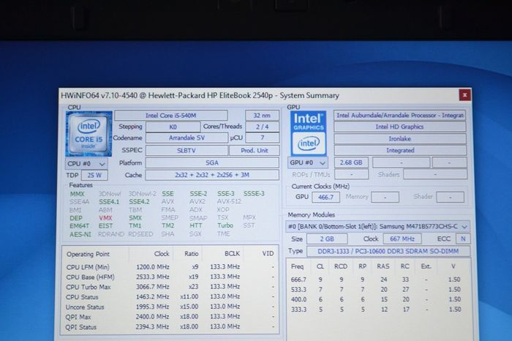Click the 400.0 memory timing frequency

point(298,299)
